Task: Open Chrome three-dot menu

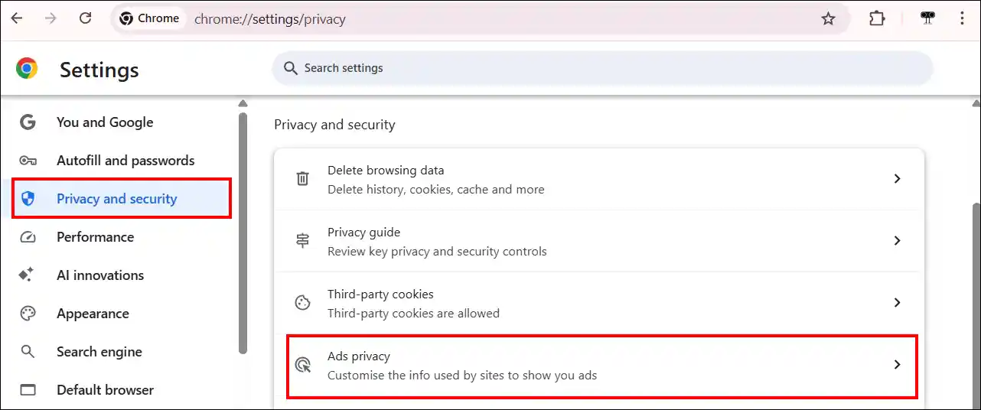Action: pos(962,19)
